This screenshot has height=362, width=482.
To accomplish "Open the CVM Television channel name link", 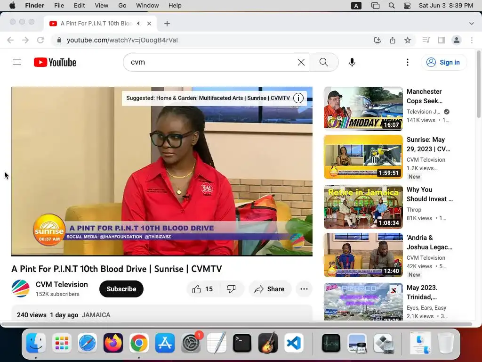I will coord(62,284).
